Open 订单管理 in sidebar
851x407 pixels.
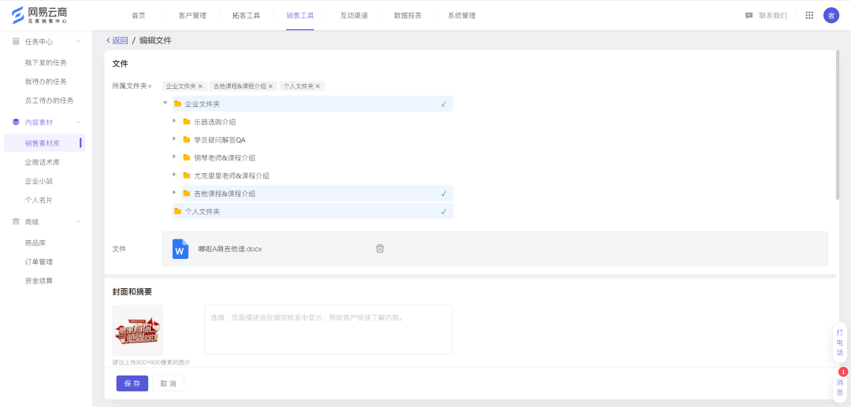[39, 262]
